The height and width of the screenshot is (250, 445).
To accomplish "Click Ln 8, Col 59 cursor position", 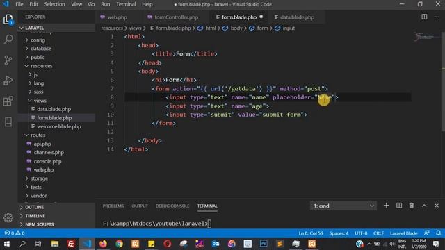I will click(311, 233).
